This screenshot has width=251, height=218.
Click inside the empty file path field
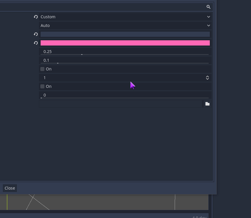click(x=120, y=103)
